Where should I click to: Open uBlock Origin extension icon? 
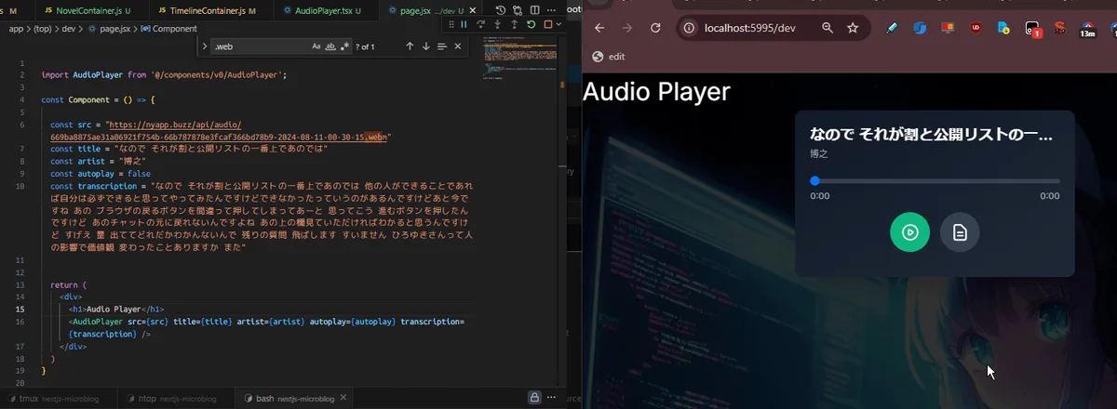pyautogui.click(x=976, y=28)
